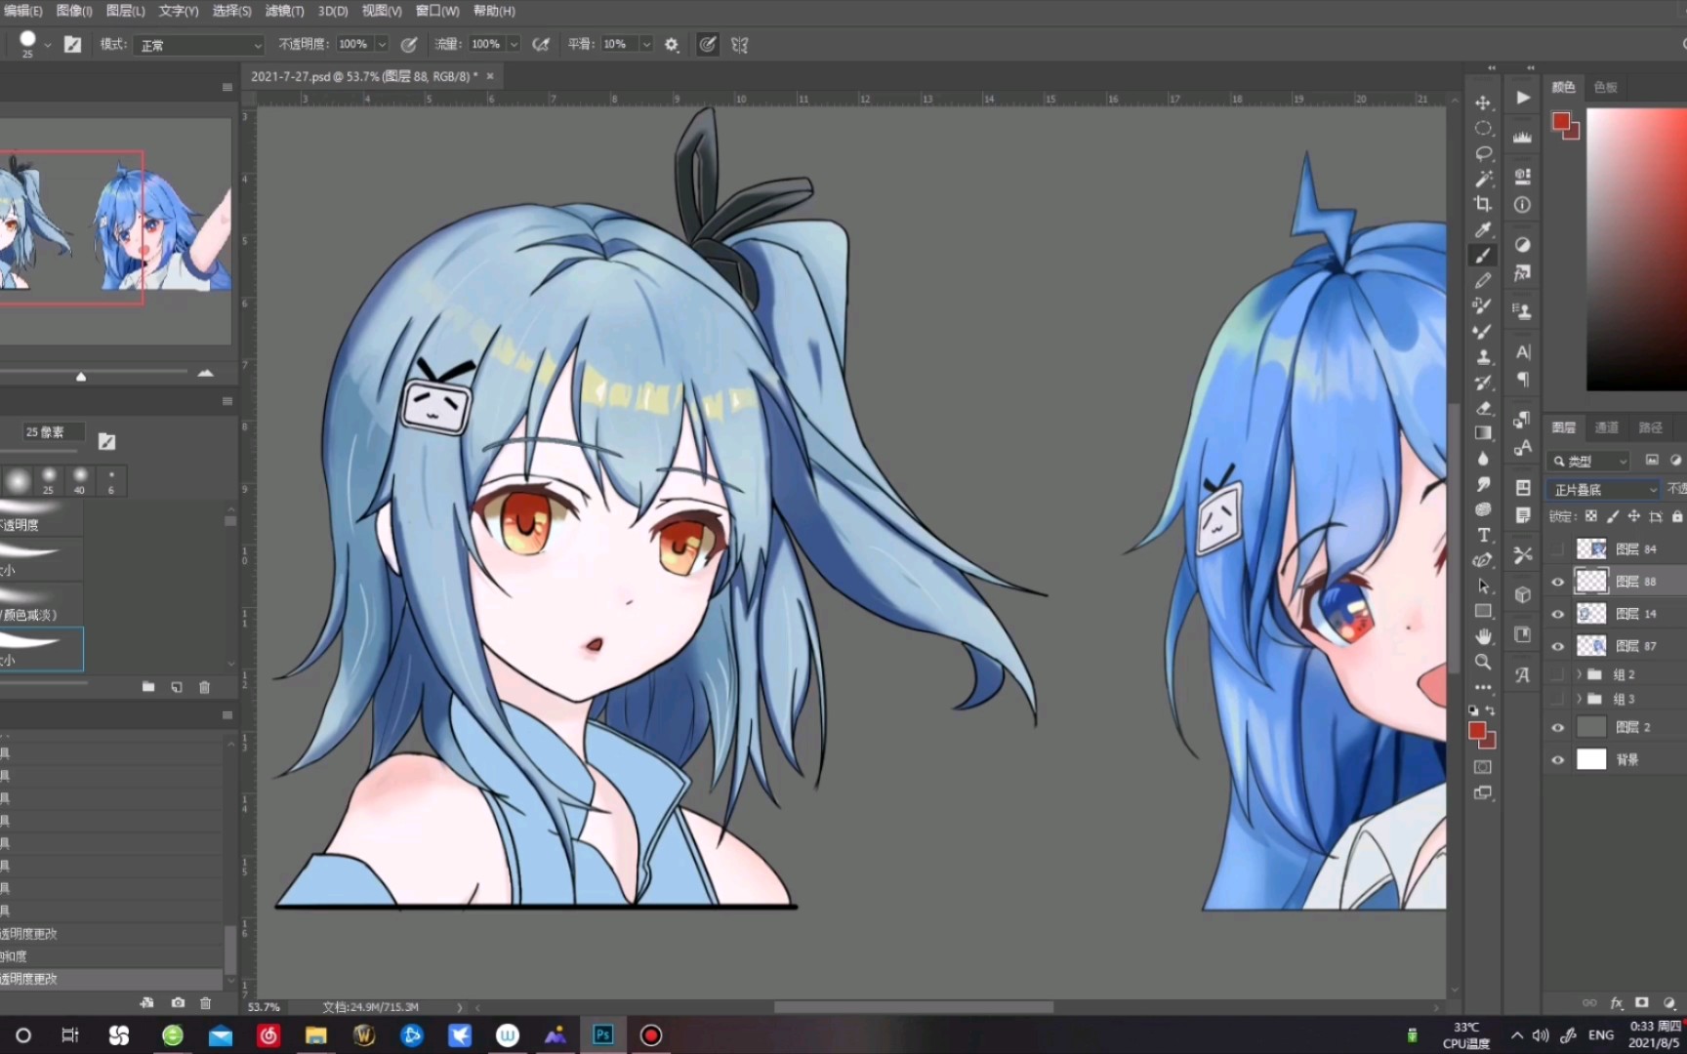The width and height of the screenshot is (1687, 1054).
Task: Open the Info panel icon
Action: 1522,205
